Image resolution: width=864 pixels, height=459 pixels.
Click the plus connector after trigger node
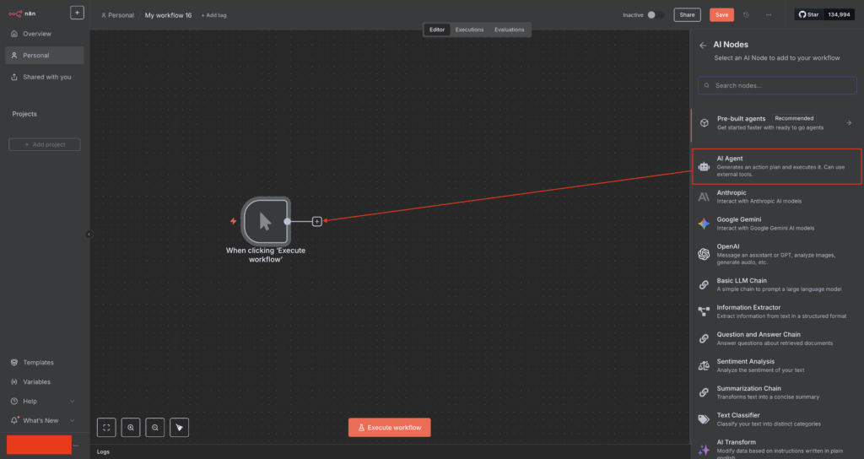[x=317, y=221]
